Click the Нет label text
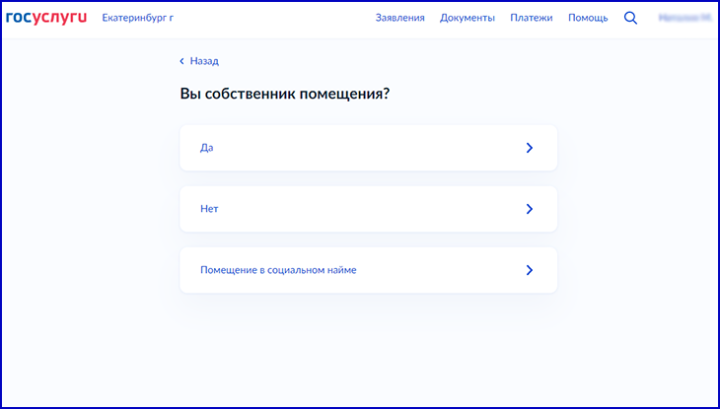Screen dimensions: 720x409 208,209
